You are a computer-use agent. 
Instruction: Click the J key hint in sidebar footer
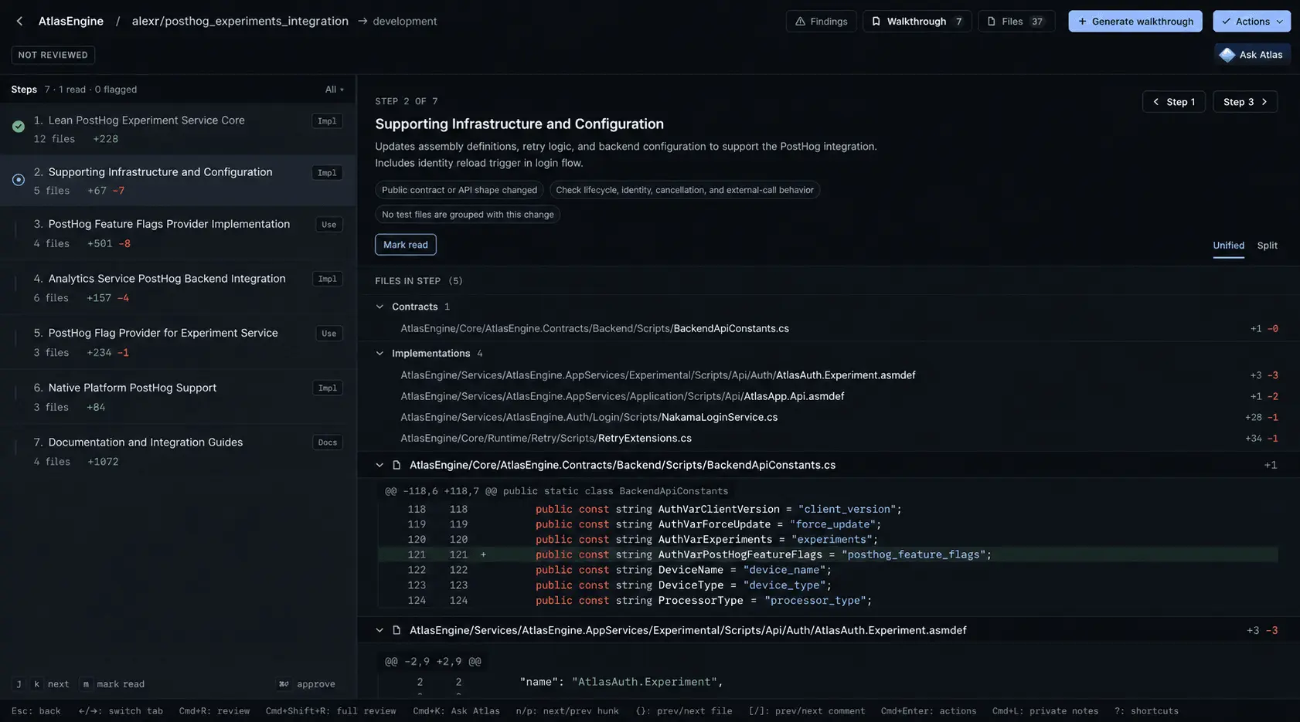(19, 684)
